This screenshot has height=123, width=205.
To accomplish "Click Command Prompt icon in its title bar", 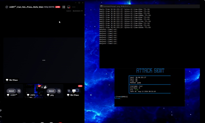I will pyautogui.click(x=101, y=6).
